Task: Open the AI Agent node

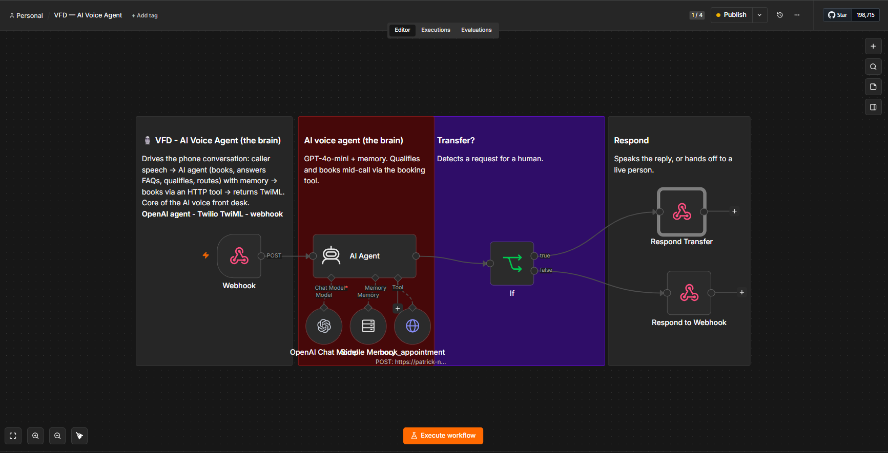Action: coord(364,256)
